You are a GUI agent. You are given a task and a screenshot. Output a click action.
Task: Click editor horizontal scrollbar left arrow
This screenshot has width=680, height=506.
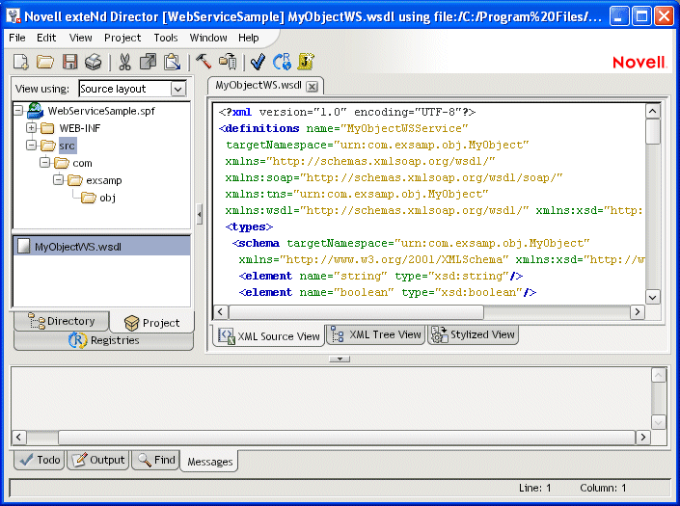click(220, 312)
